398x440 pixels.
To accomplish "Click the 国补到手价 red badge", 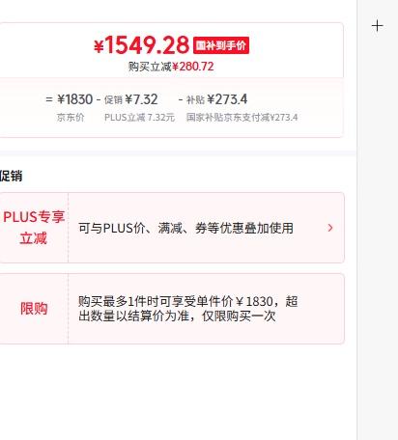I will coord(221,45).
